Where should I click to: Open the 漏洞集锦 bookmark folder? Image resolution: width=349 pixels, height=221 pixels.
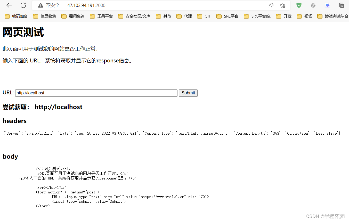coord(73,16)
